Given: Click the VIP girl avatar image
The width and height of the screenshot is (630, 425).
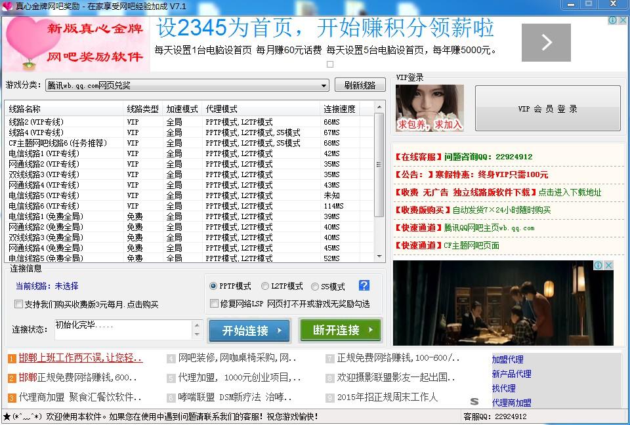Looking at the screenshot, I should (x=429, y=108).
